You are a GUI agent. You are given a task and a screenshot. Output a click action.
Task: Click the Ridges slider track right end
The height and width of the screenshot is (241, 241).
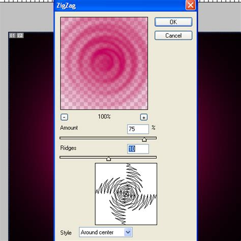(x=155, y=158)
